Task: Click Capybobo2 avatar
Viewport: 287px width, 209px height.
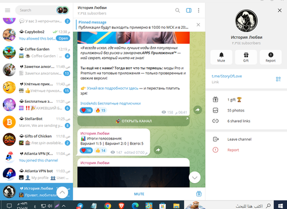Action: 9,35
